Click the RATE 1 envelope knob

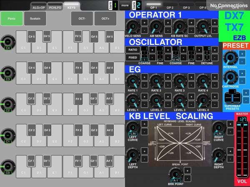click(x=133, y=82)
